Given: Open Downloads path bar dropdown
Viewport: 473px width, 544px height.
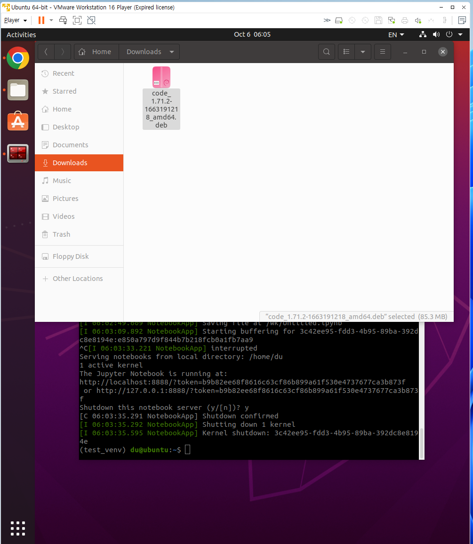Looking at the screenshot, I should click(x=172, y=52).
